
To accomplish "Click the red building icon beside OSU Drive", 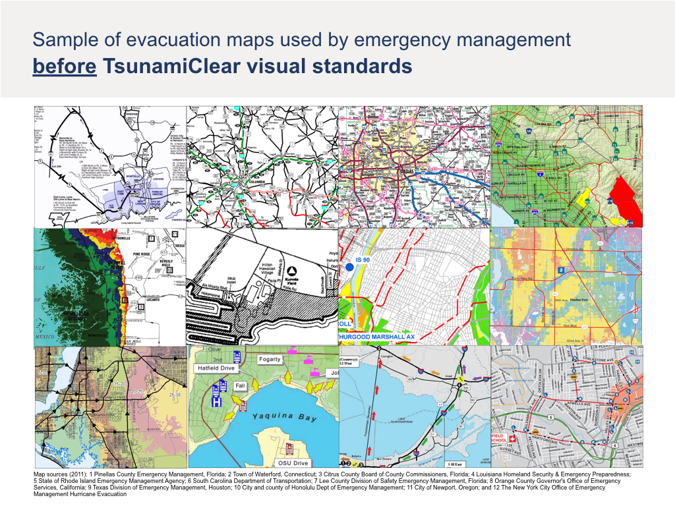I will click(x=289, y=449).
